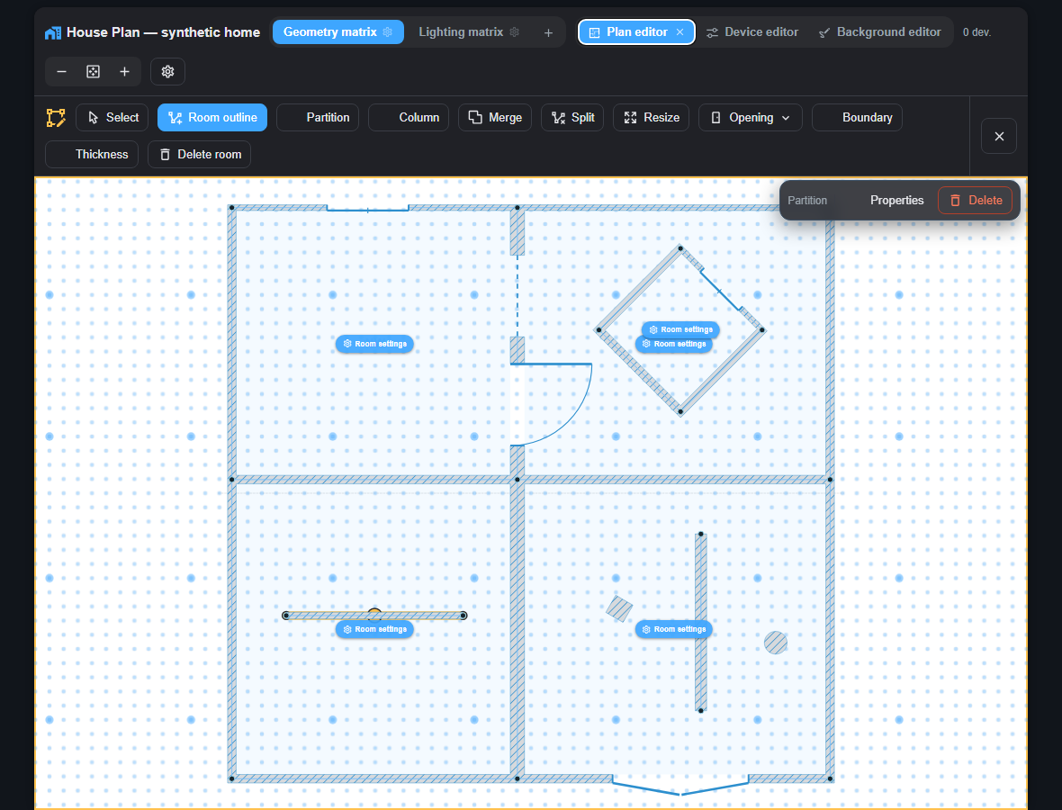Choose the Partition tool

(x=318, y=117)
